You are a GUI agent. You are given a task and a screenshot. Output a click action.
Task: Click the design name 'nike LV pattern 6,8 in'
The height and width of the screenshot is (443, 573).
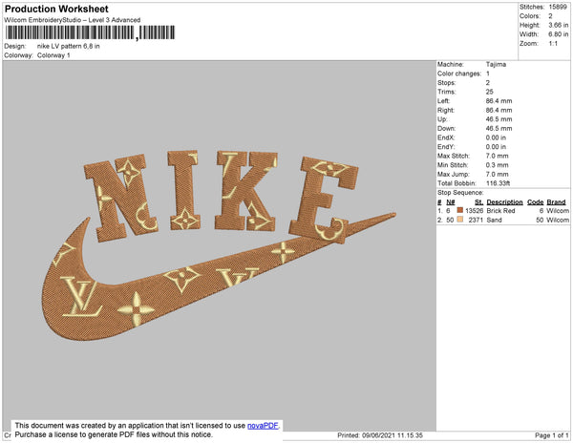69,47
